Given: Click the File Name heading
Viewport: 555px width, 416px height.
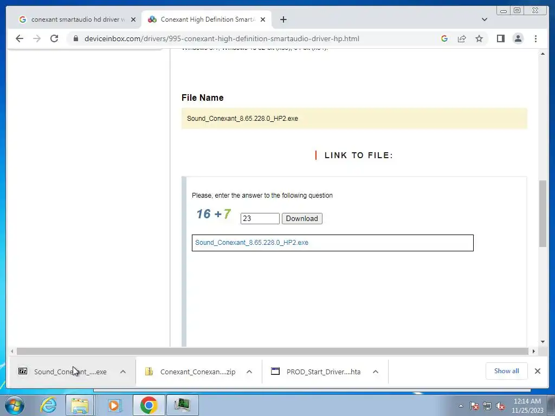Looking at the screenshot, I should pyautogui.click(x=203, y=97).
